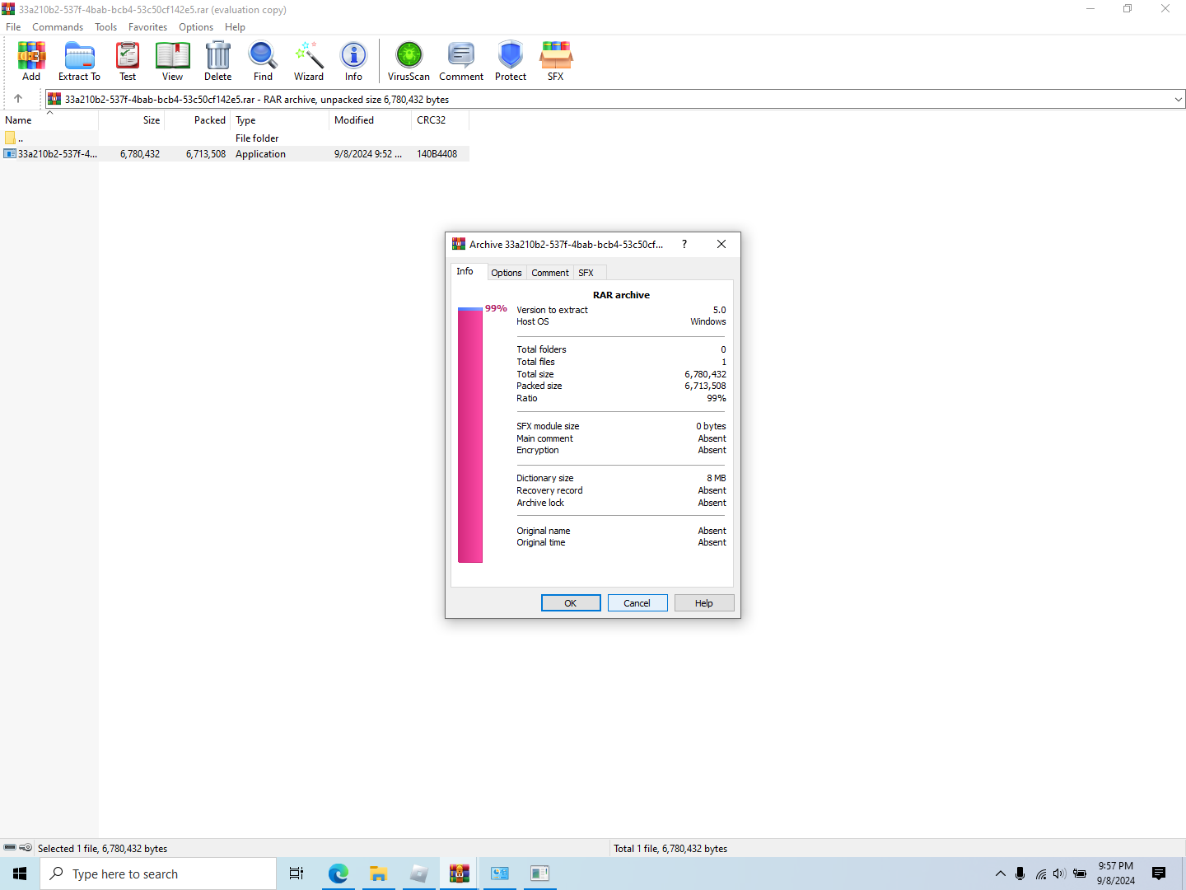Open the File menu
The image size is (1186, 890).
(x=13, y=26)
